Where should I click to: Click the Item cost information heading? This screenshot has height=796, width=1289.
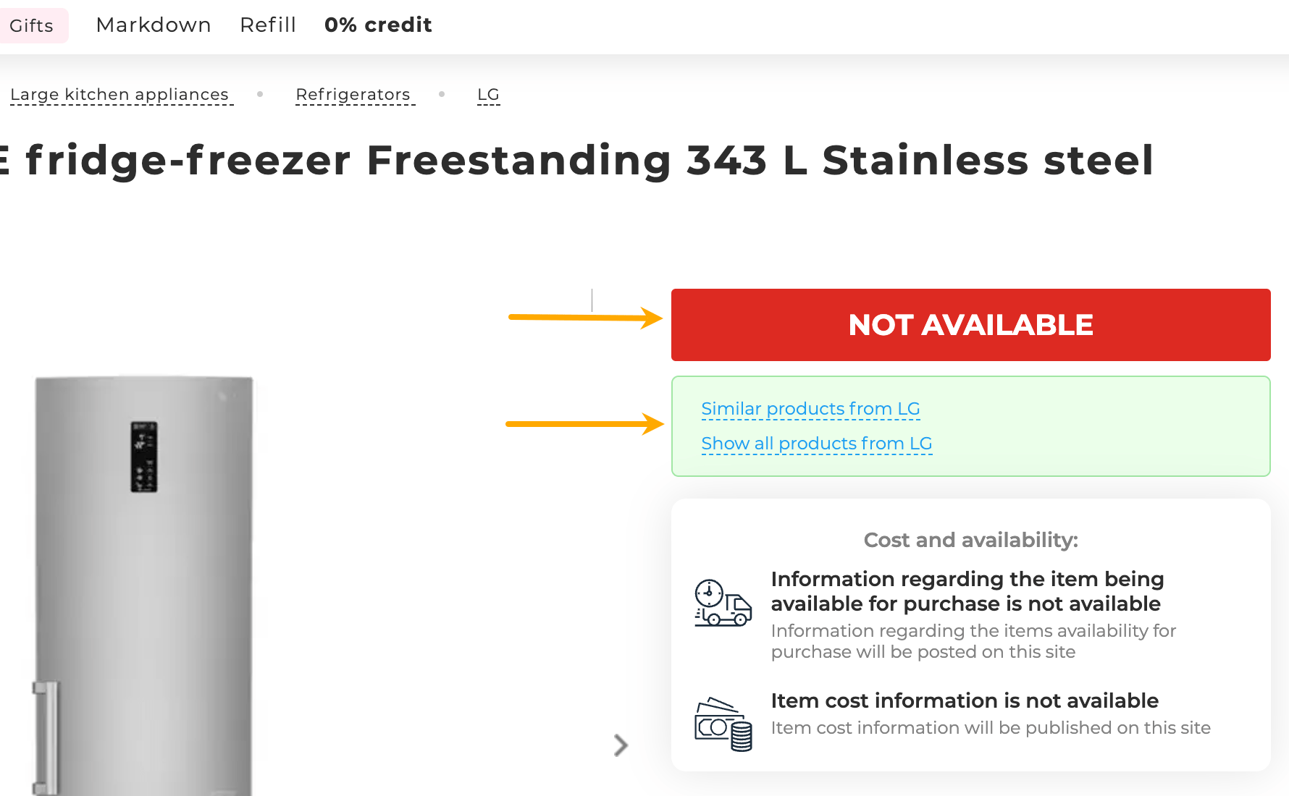click(x=964, y=700)
